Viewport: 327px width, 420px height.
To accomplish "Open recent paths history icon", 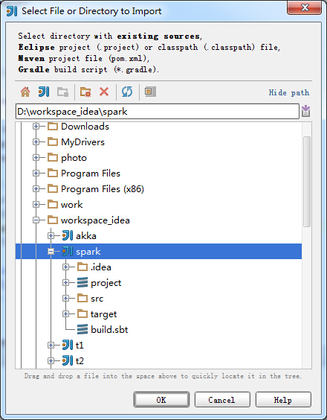I will pyautogui.click(x=306, y=111).
